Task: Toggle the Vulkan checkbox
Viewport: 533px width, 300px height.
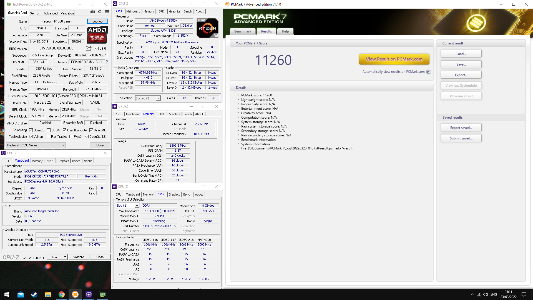Action: pyautogui.click(x=31, y=137)
